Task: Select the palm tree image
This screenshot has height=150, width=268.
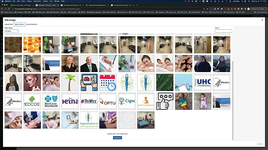Action: [x=70, y=82]
